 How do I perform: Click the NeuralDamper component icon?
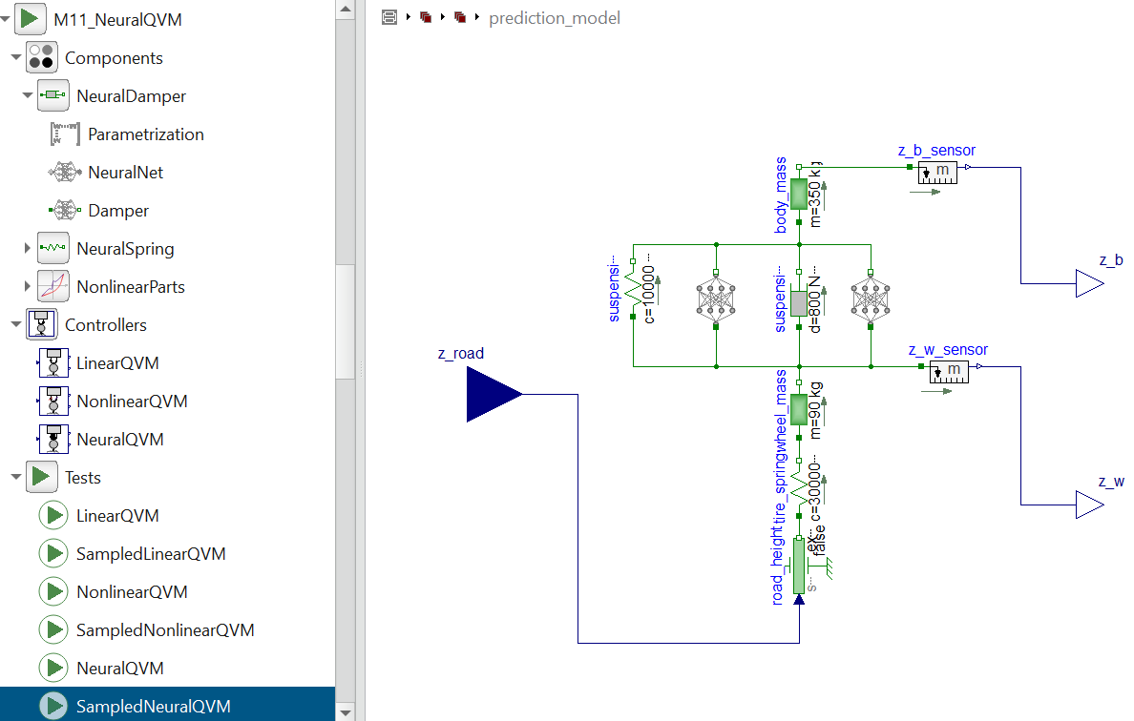pyautogui.click(x=52, y=95)
